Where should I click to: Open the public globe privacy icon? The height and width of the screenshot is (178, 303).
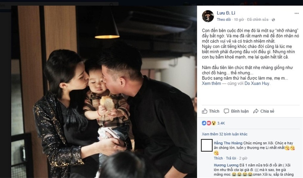click(x=273, y=20)
